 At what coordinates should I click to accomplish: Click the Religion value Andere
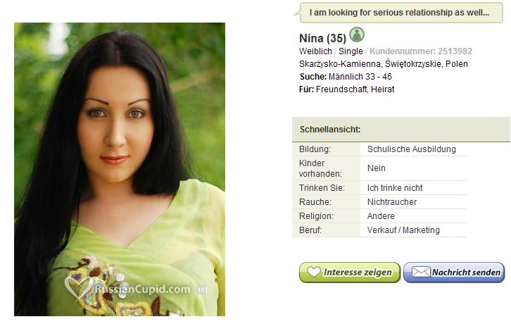(381, 216)
